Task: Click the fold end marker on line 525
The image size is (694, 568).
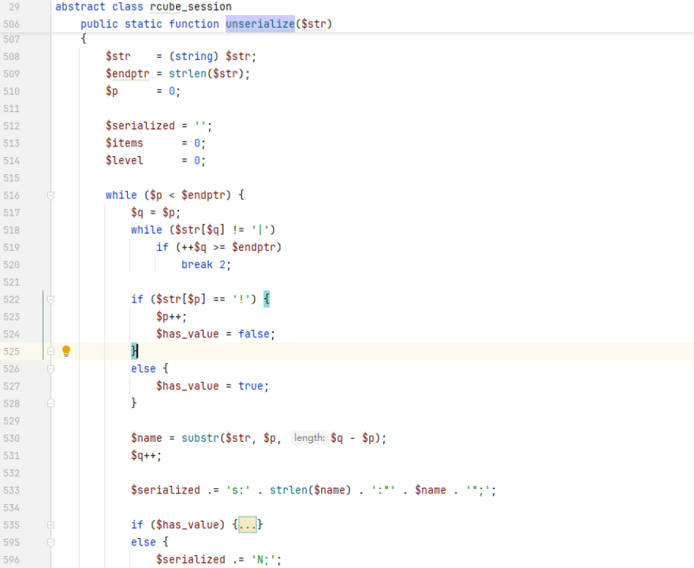Action: tap(51, 351)
